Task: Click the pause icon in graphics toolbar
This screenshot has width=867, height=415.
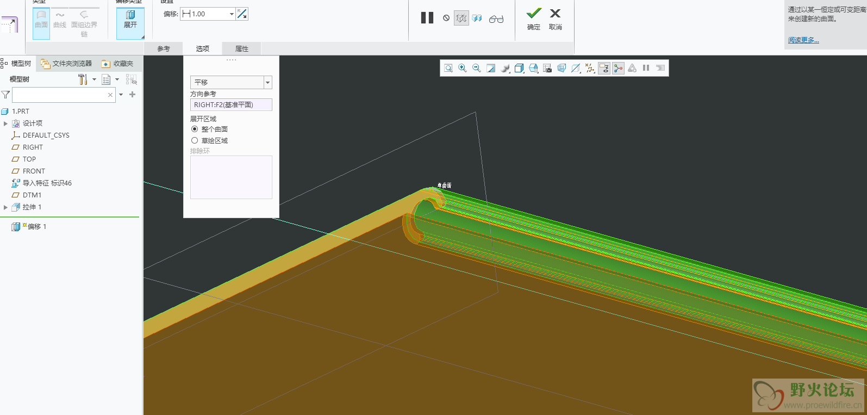Action: 646,68
